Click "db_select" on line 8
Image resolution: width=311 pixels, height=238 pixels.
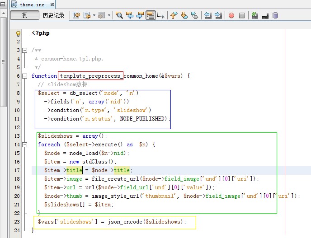84,93
